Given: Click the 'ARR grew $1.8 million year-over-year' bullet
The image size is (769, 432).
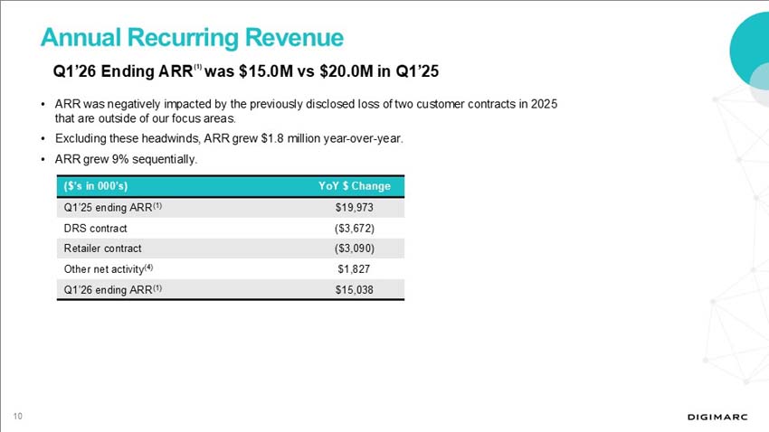Looking at the screenshot, I should pyautogui.click(x=229, y=138).
